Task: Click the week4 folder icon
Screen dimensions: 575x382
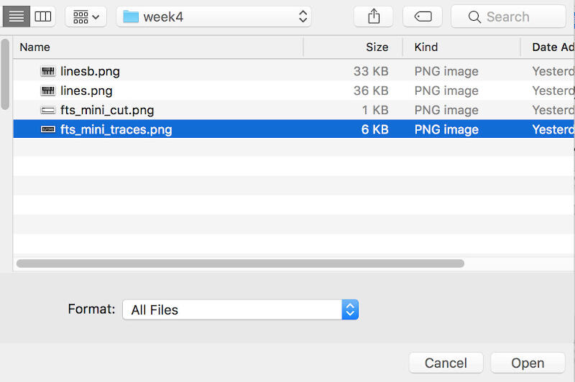Action: point(131,17)
